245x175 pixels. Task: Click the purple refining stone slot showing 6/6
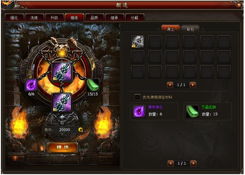coord(32,85)
